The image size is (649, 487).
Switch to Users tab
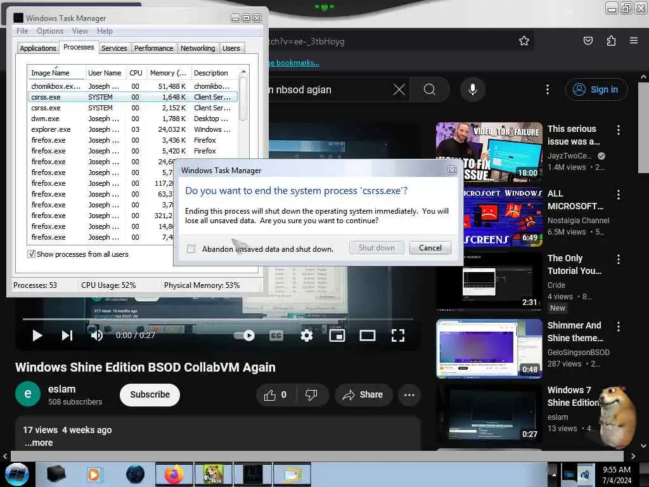point(231,48)
